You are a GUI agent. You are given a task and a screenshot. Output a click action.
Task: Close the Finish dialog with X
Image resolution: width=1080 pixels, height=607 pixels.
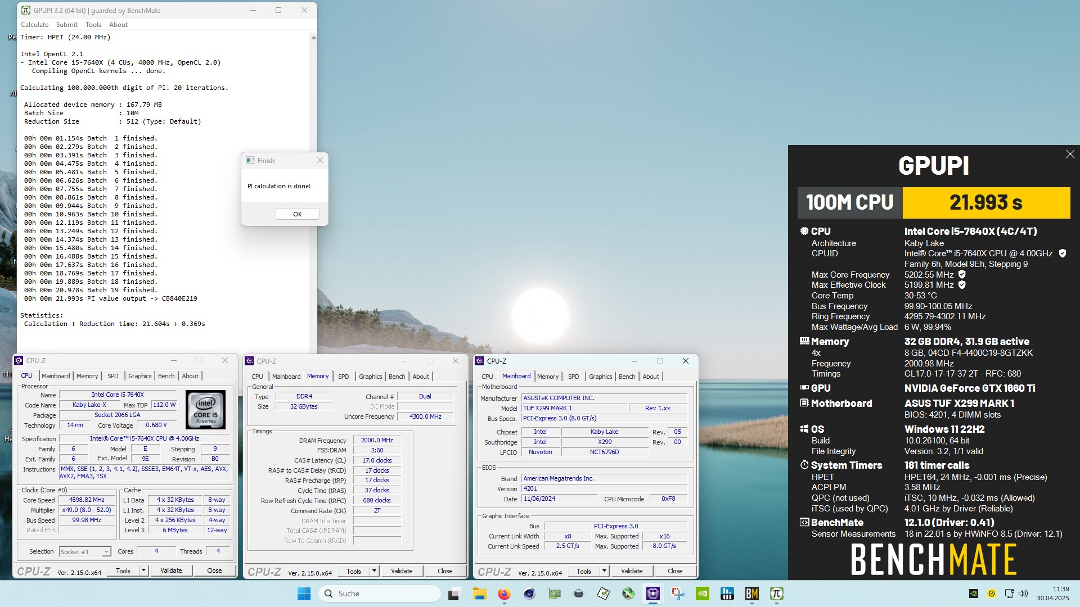[320, 160]
